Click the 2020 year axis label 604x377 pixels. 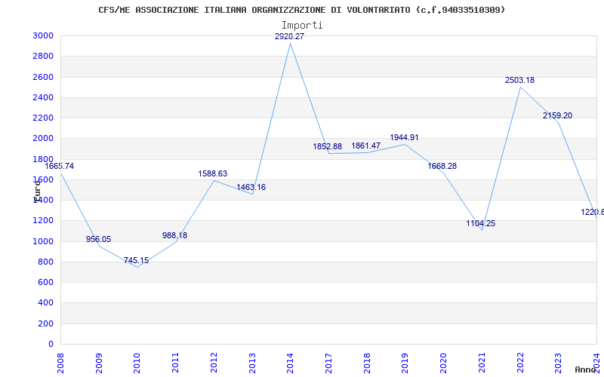(444, 363)
